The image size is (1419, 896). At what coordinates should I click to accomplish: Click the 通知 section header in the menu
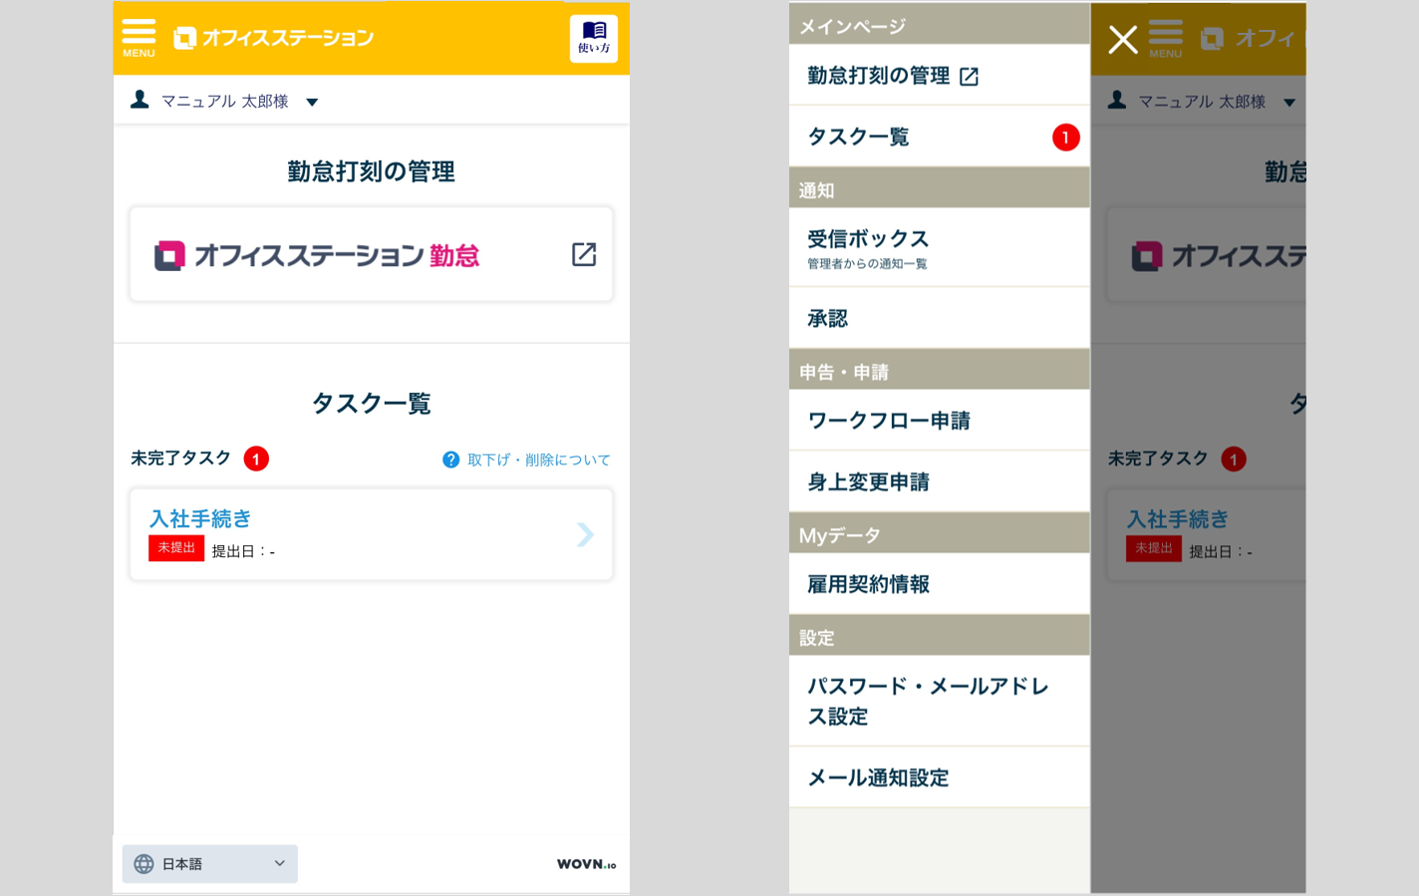coord(939,189)
